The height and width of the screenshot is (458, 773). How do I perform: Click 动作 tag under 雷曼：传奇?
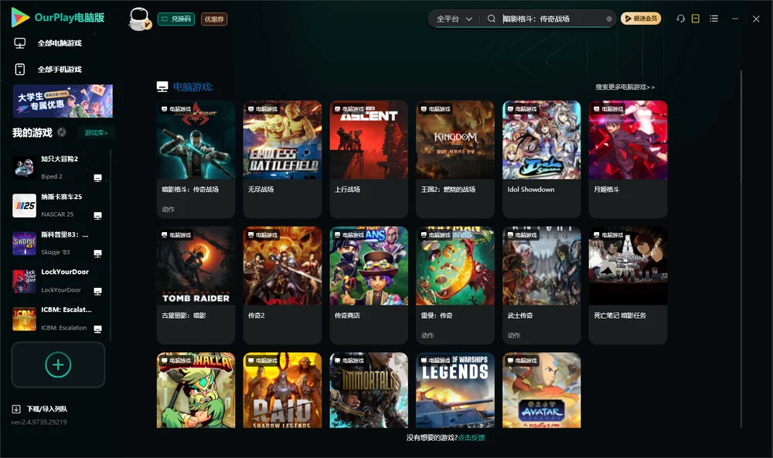[x=427, y=335]
